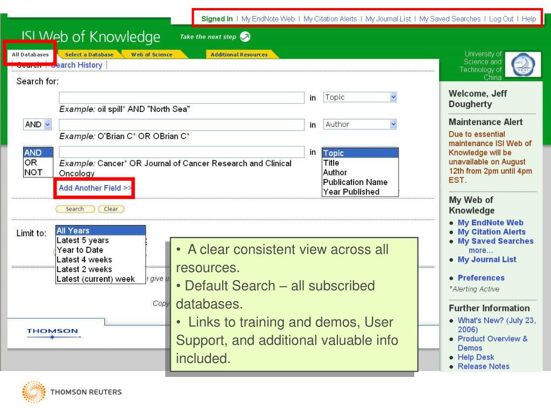Choose Publication Name in the field list
The image size is (551, 413).
pos(360,182)
